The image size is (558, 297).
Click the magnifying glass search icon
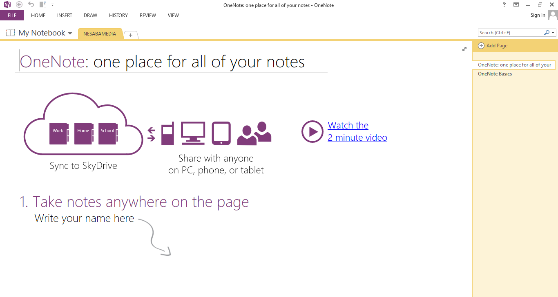pos(547,33)
